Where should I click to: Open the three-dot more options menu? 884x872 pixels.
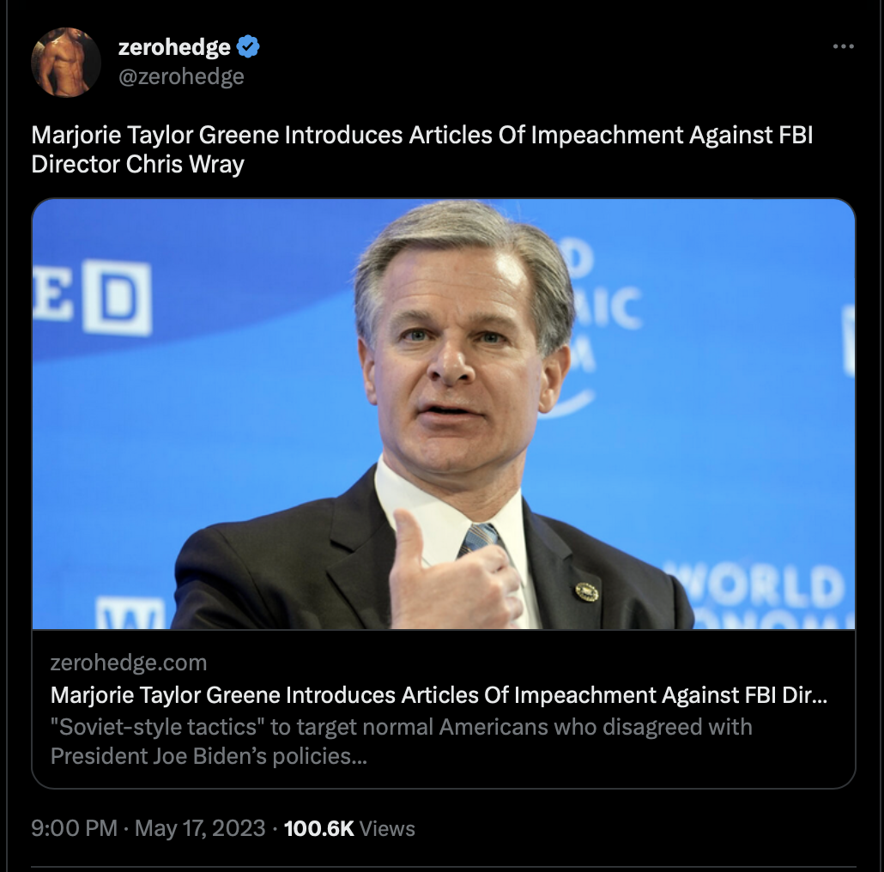[x=843, y=46]
